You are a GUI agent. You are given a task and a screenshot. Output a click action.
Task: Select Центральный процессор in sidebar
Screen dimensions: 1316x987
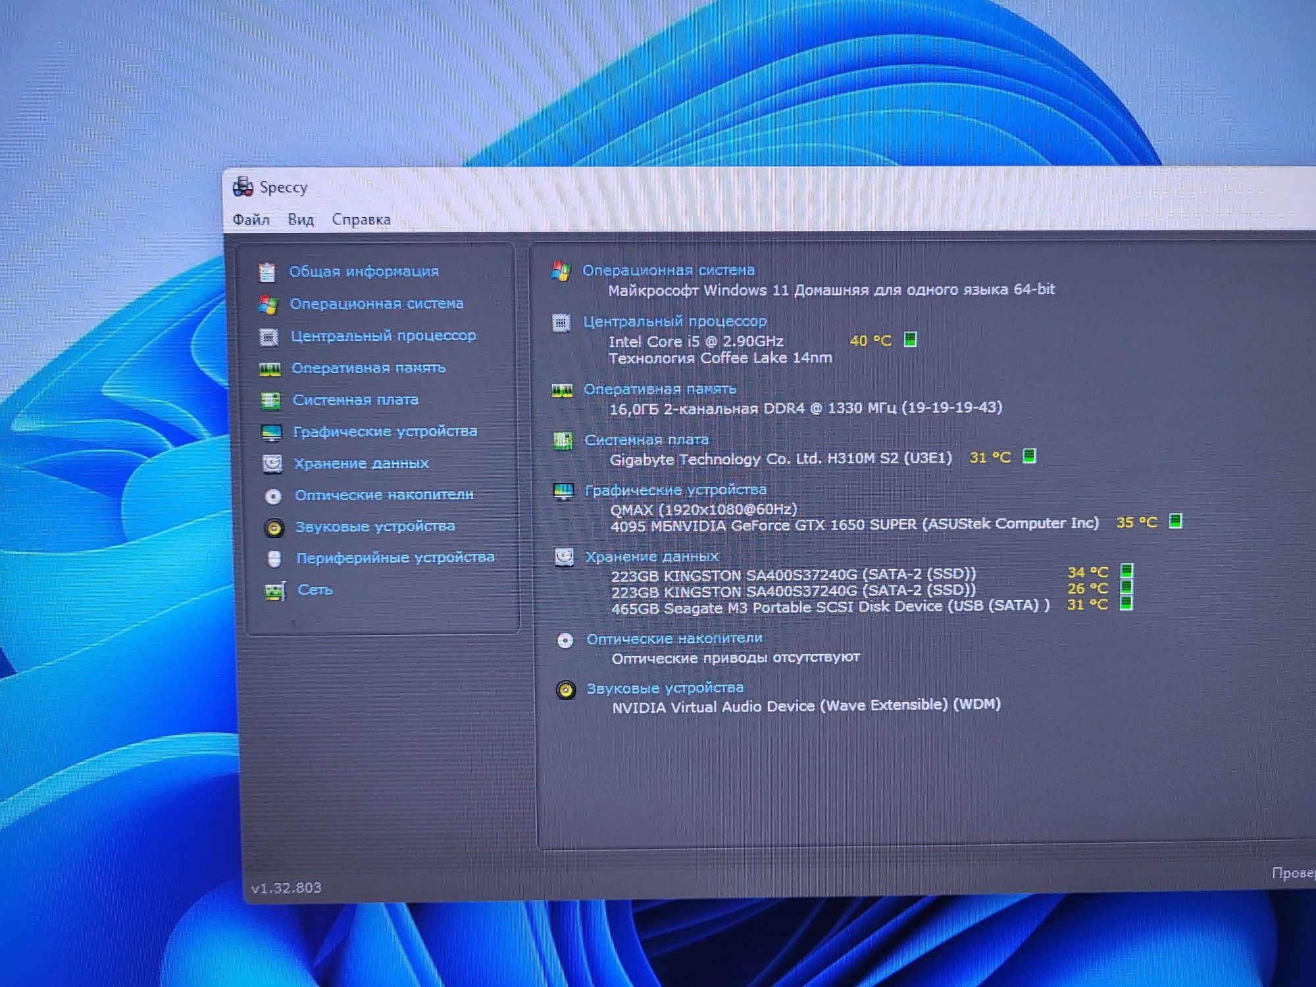point(384,336)
